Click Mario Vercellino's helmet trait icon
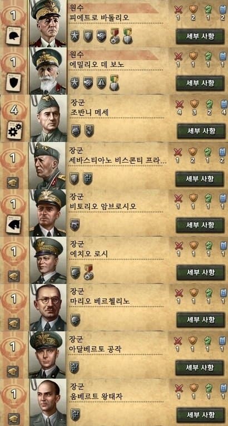 point(75,320)
